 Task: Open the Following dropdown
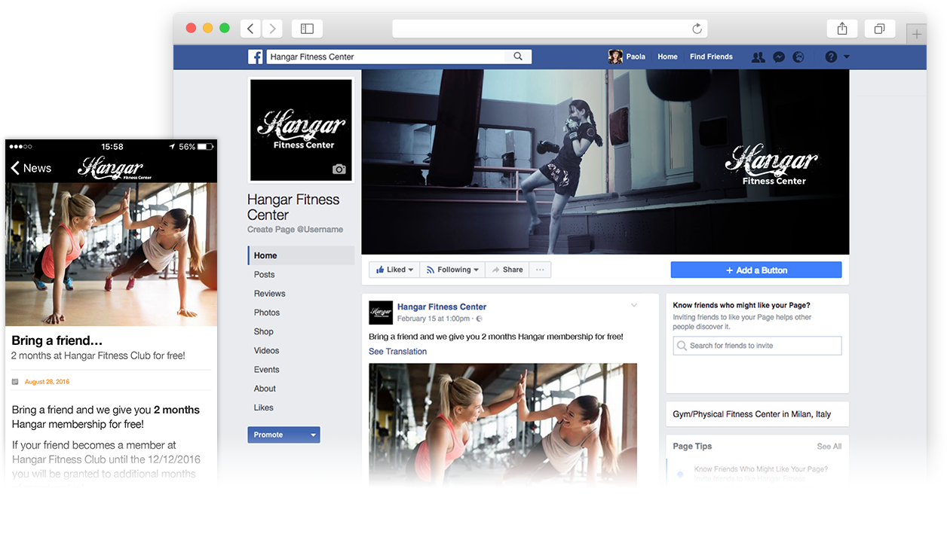[452, 270]
